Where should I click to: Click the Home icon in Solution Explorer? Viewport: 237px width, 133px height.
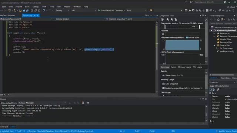(x=218, y=20)
